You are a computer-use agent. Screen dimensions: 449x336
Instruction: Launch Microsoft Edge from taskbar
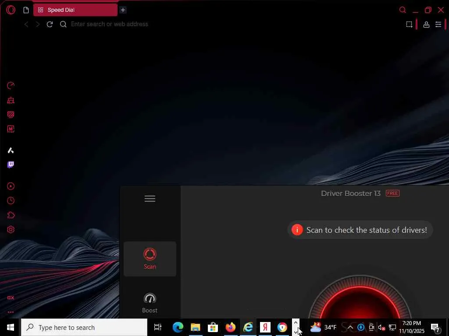(x=178, y=327)
